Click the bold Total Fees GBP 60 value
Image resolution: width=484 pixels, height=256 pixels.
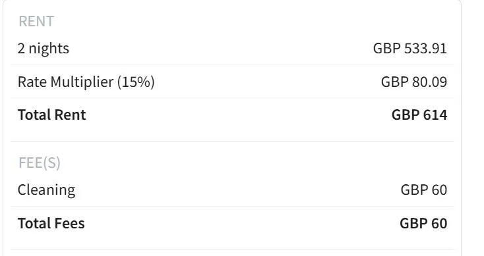[x=423, y=223]
